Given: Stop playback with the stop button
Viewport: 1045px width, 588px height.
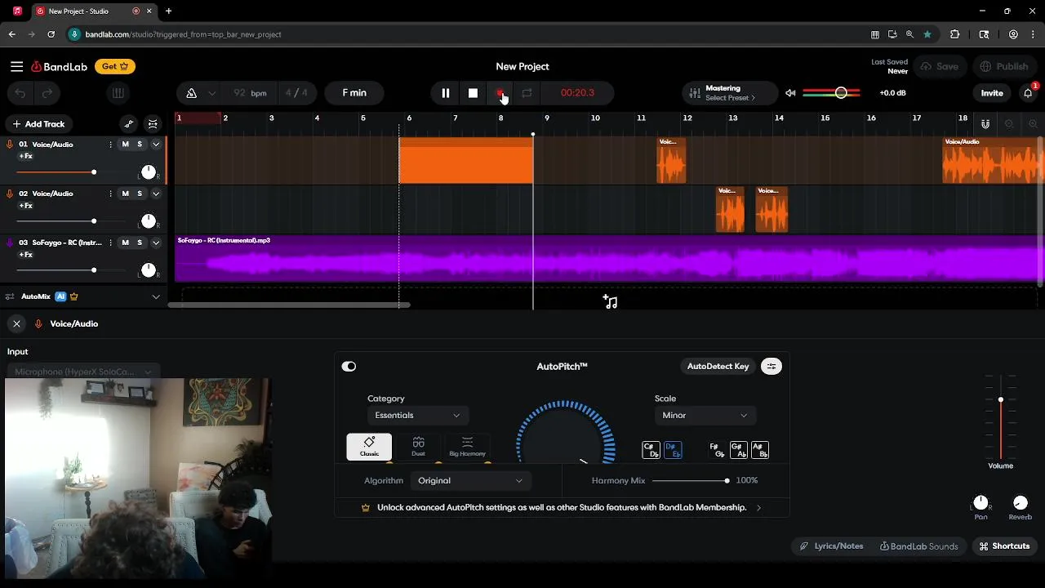Looking at the screenshot, I should click(x=473, y=93).
